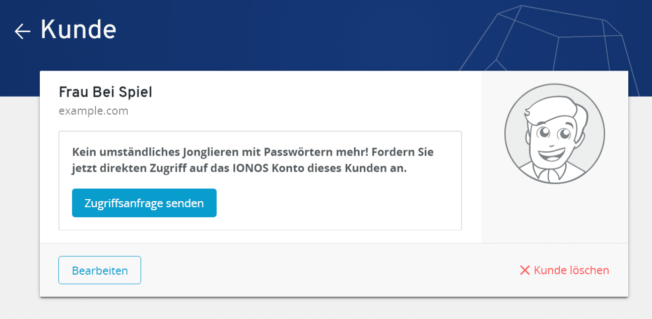Click the Kunde page heading
652x319 pixels.
[78, 30]
